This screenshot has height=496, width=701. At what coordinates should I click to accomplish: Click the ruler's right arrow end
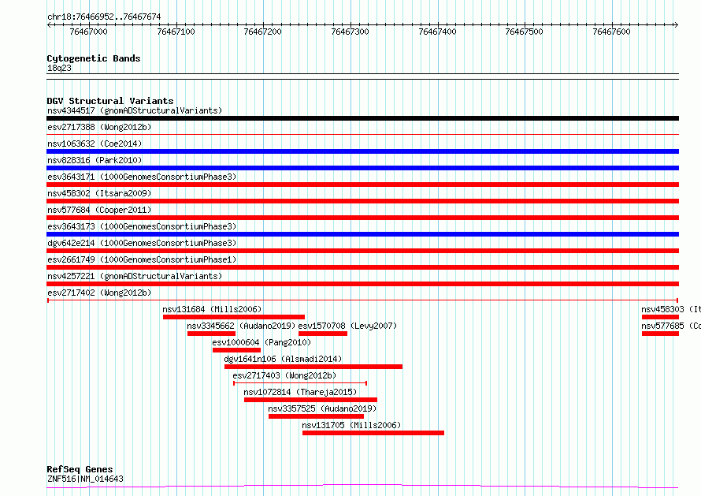click(677, 25)
